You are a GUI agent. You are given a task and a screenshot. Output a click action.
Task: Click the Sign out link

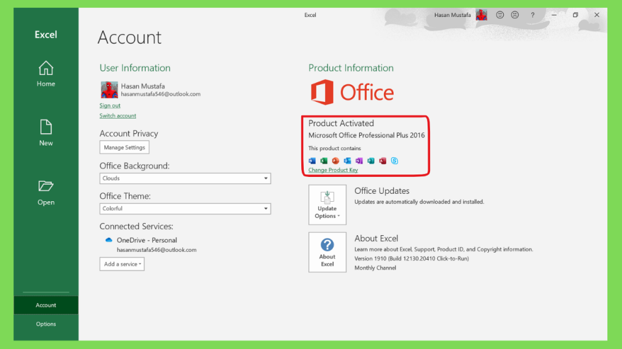click(x=110, y=105)
